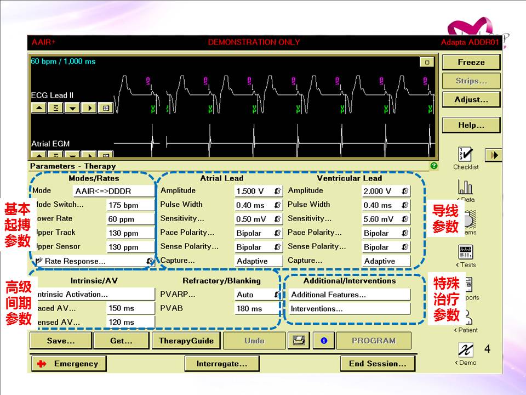Open the Ventricular Sensitivity 5.60 mV field
The image size is (526, 395).
386,219
